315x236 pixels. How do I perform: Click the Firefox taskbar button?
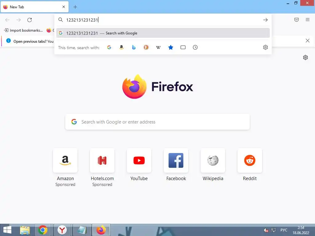[x=101, y=230]
